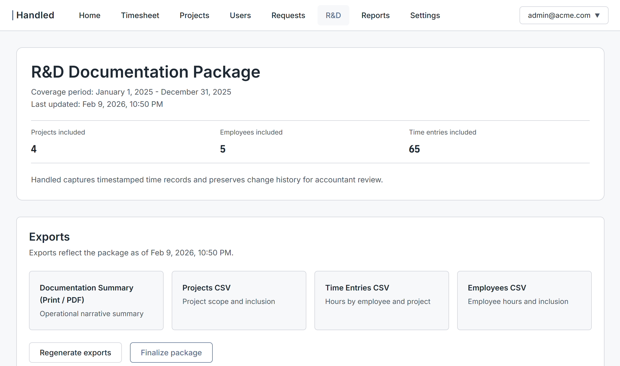This screenshot has height=366, width=620.
Task: Open the Users page
Action: pyautogui.click(x=240, y=15)
